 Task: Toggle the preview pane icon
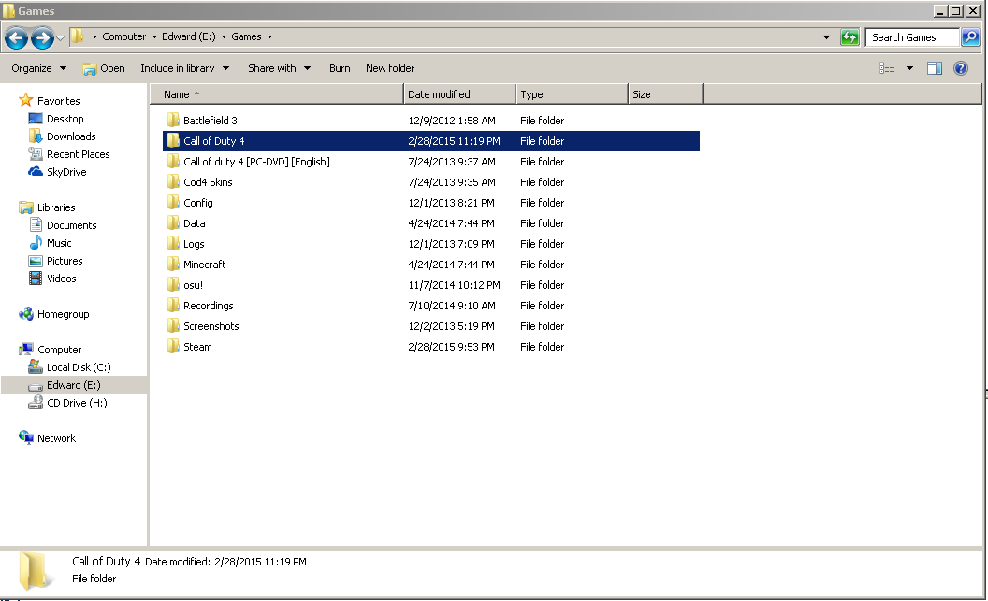pos(935,68)
